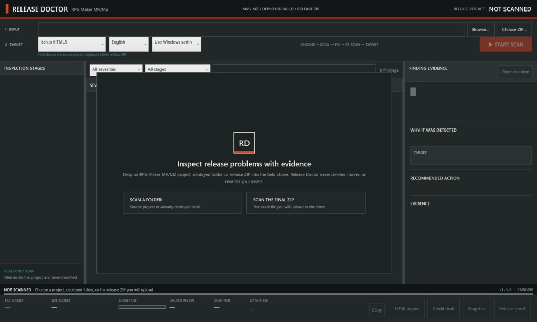The height and width of the screenshot is (322, 537).
Task: Click the NOT SCANNED release verdict
Action: click(510, 9)
